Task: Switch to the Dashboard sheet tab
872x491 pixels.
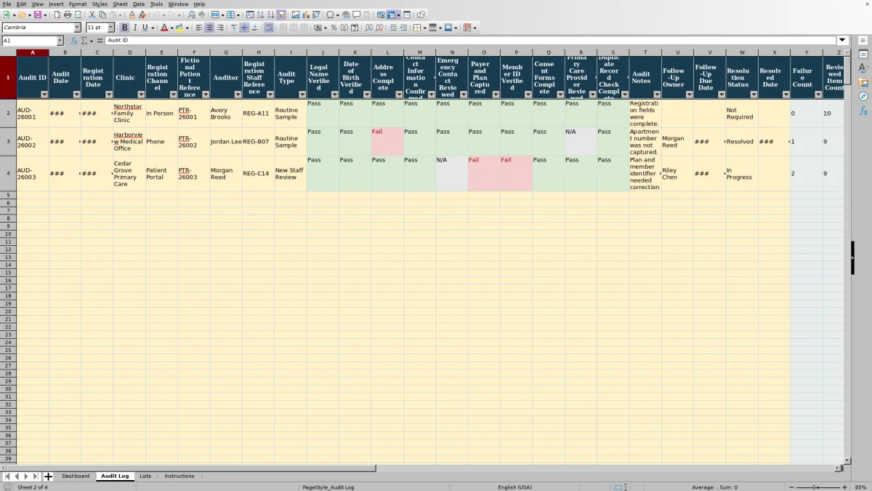Action: click(x=76, y=476)
